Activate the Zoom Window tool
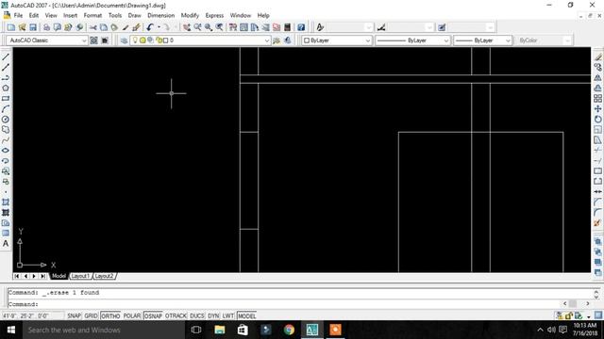 pos(209,27)
